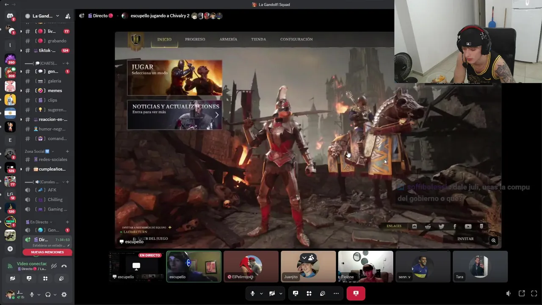
Task: Pop out the call window
Action: (522, 294)
